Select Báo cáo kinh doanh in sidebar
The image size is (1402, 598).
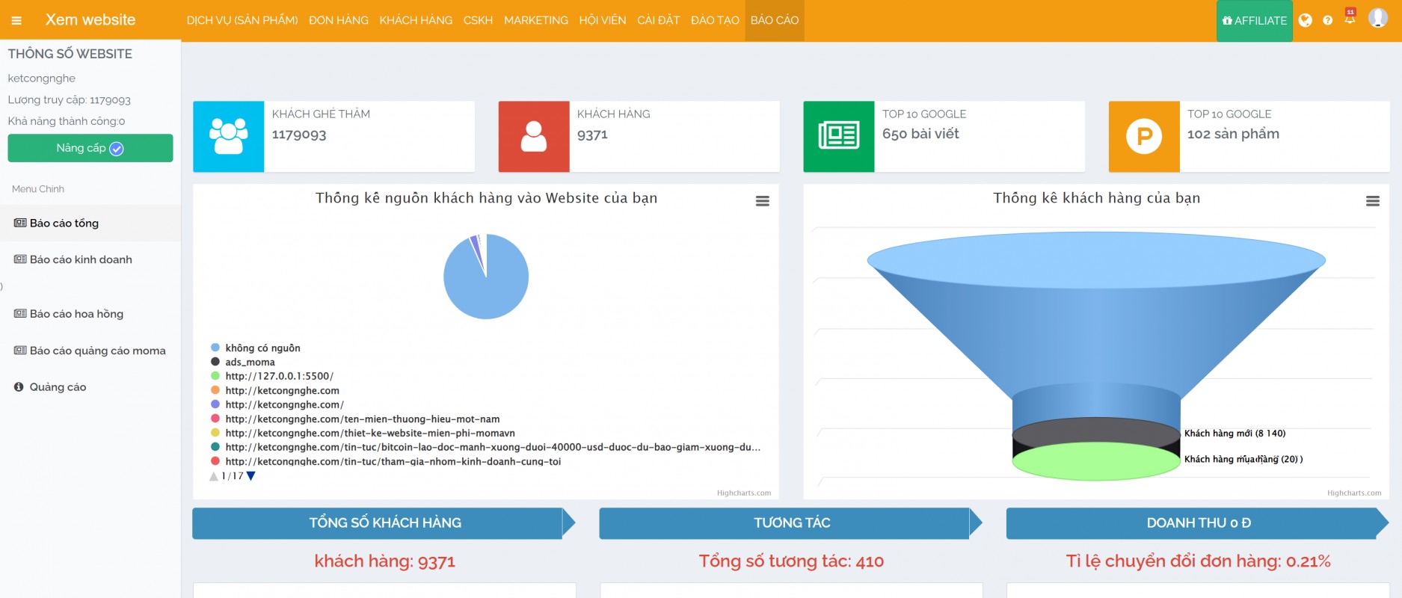click(x=81, y=260)
